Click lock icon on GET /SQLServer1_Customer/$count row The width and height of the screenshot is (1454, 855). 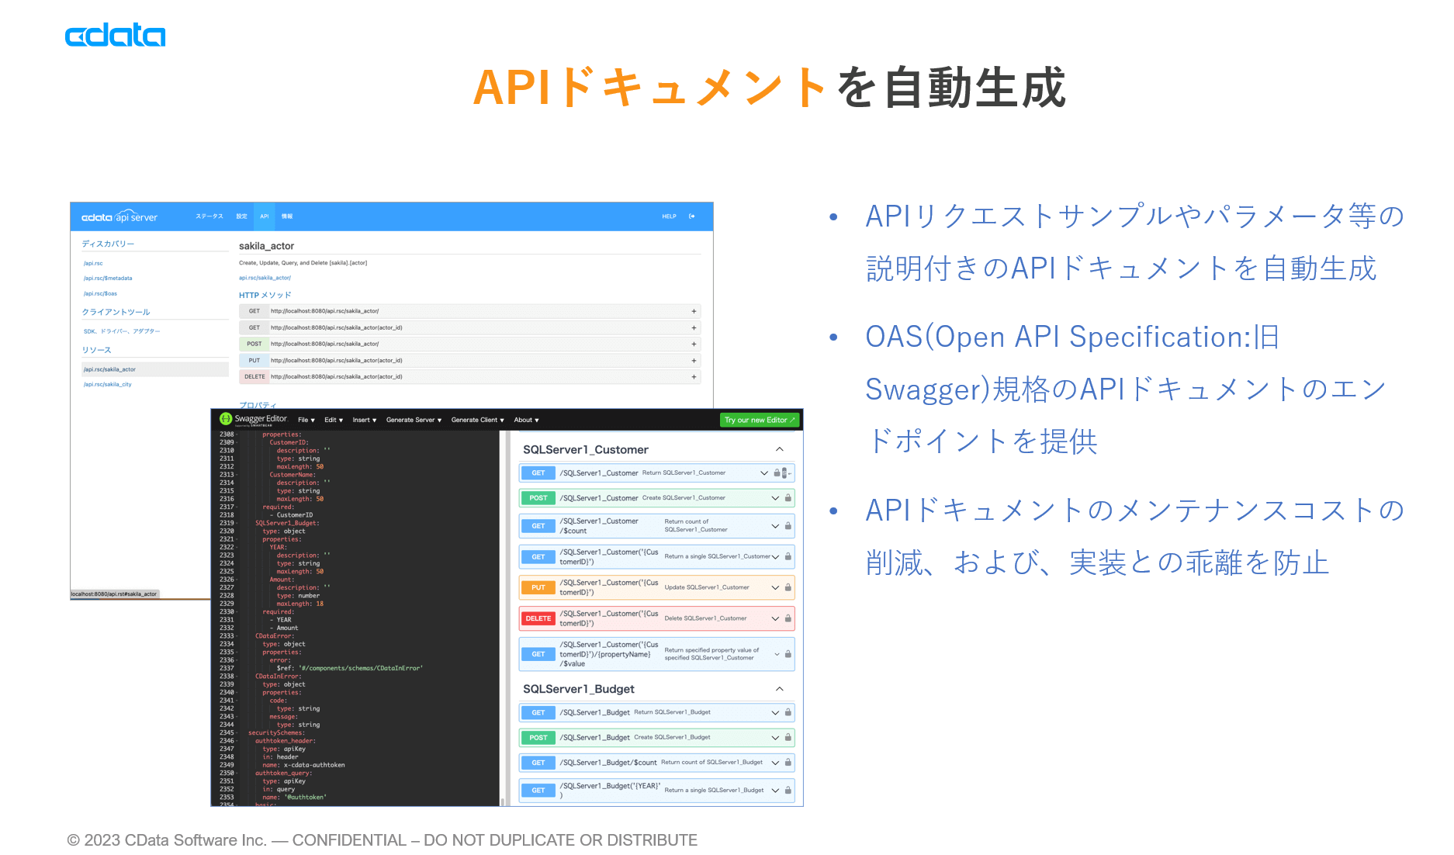tap(788, 526)
